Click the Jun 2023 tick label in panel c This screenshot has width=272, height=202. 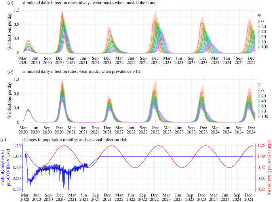(x=178, y=197)
